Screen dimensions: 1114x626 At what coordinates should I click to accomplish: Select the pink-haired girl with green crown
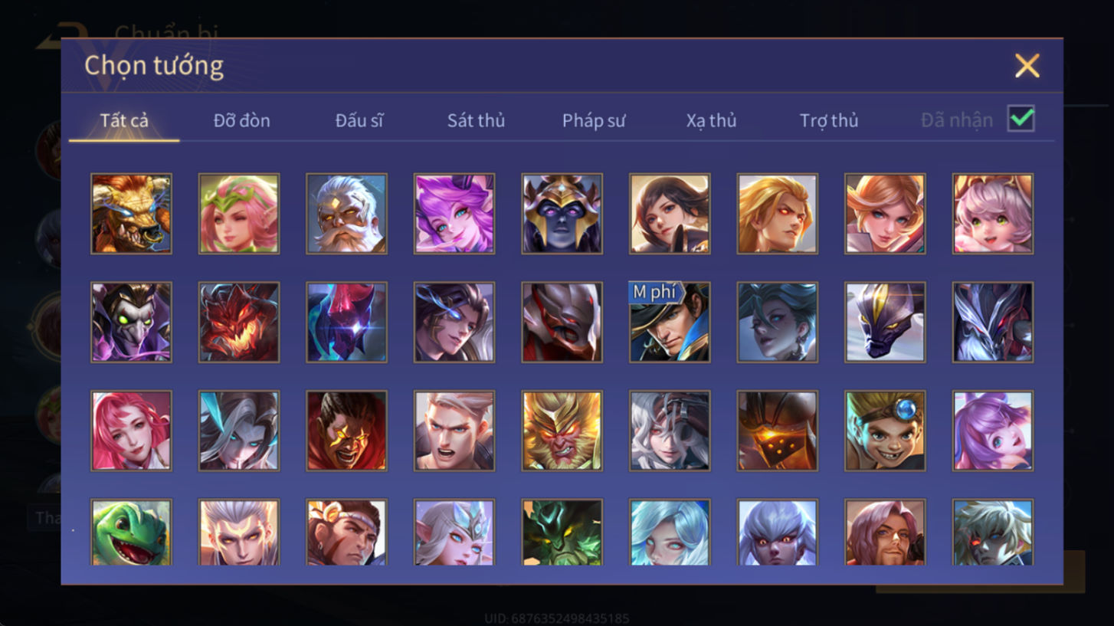tap(239, 214)
